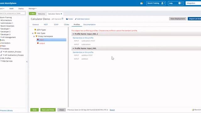Click the API Addition_Process component icon

pos(1,52)
